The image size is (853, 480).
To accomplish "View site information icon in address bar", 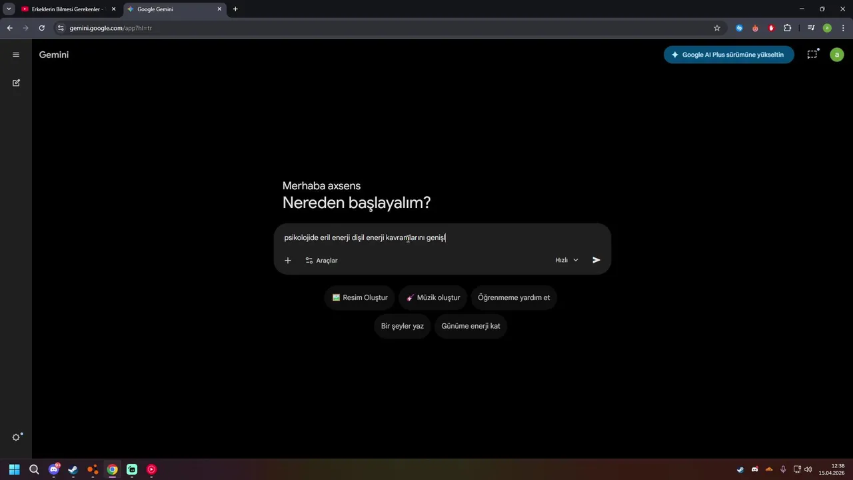I will [61, 28].
